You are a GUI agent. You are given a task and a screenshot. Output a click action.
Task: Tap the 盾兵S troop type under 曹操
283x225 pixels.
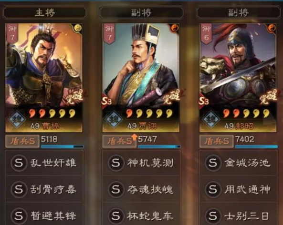[22, 141]
